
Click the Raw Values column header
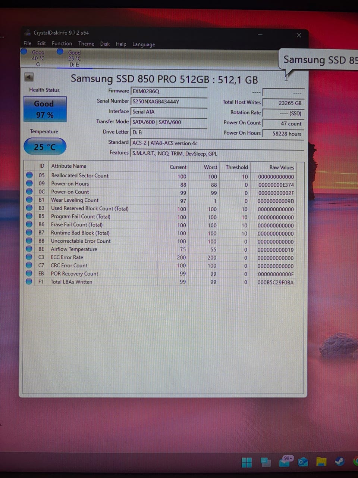[x=282, y=167]
